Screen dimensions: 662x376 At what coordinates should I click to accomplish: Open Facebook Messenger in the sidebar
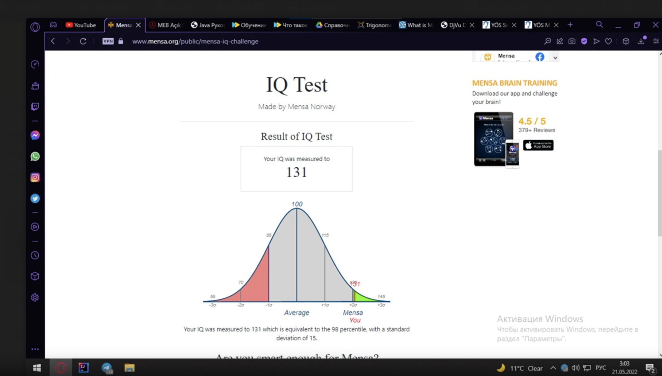point(35,135)
